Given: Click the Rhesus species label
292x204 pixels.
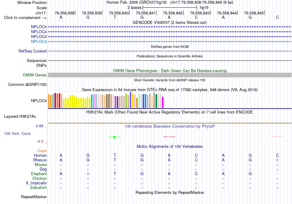Looking at the screenshot, I should [40, 160].
